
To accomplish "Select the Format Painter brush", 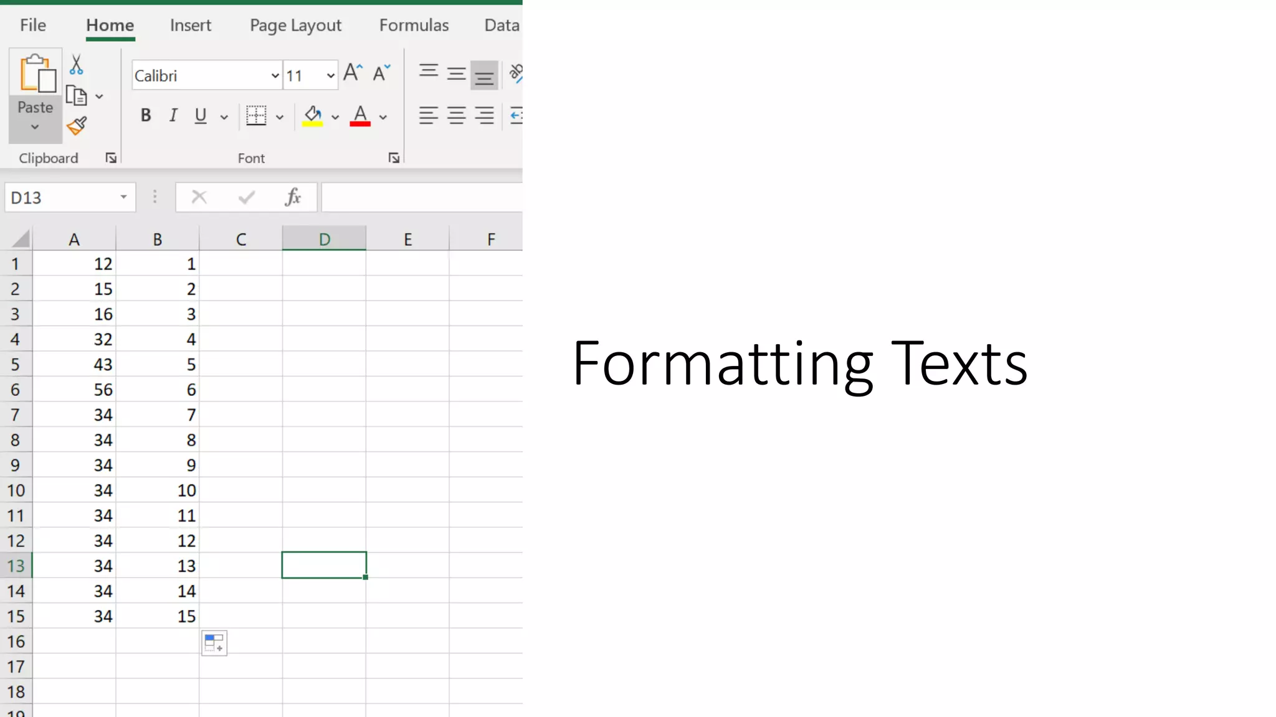I will (x=77, y=126).
